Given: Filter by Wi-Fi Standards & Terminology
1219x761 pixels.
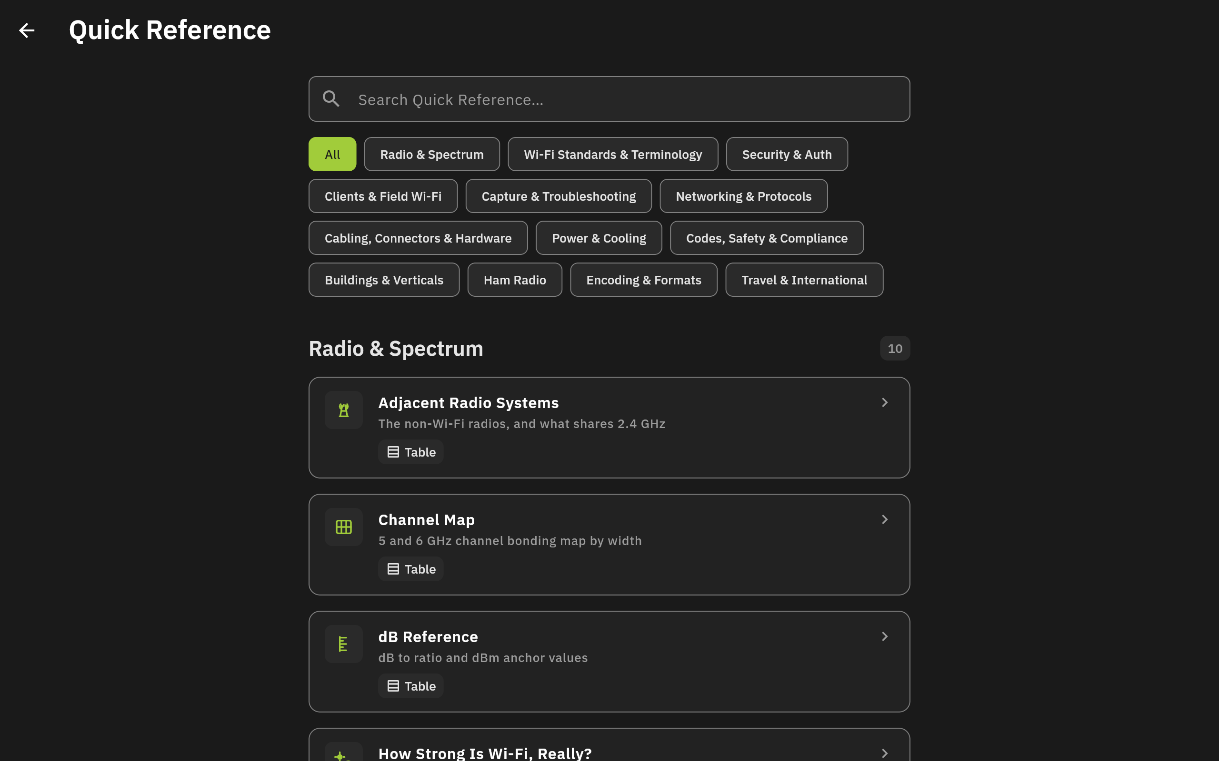Looking at the screenshot, I should click(612, 155).
